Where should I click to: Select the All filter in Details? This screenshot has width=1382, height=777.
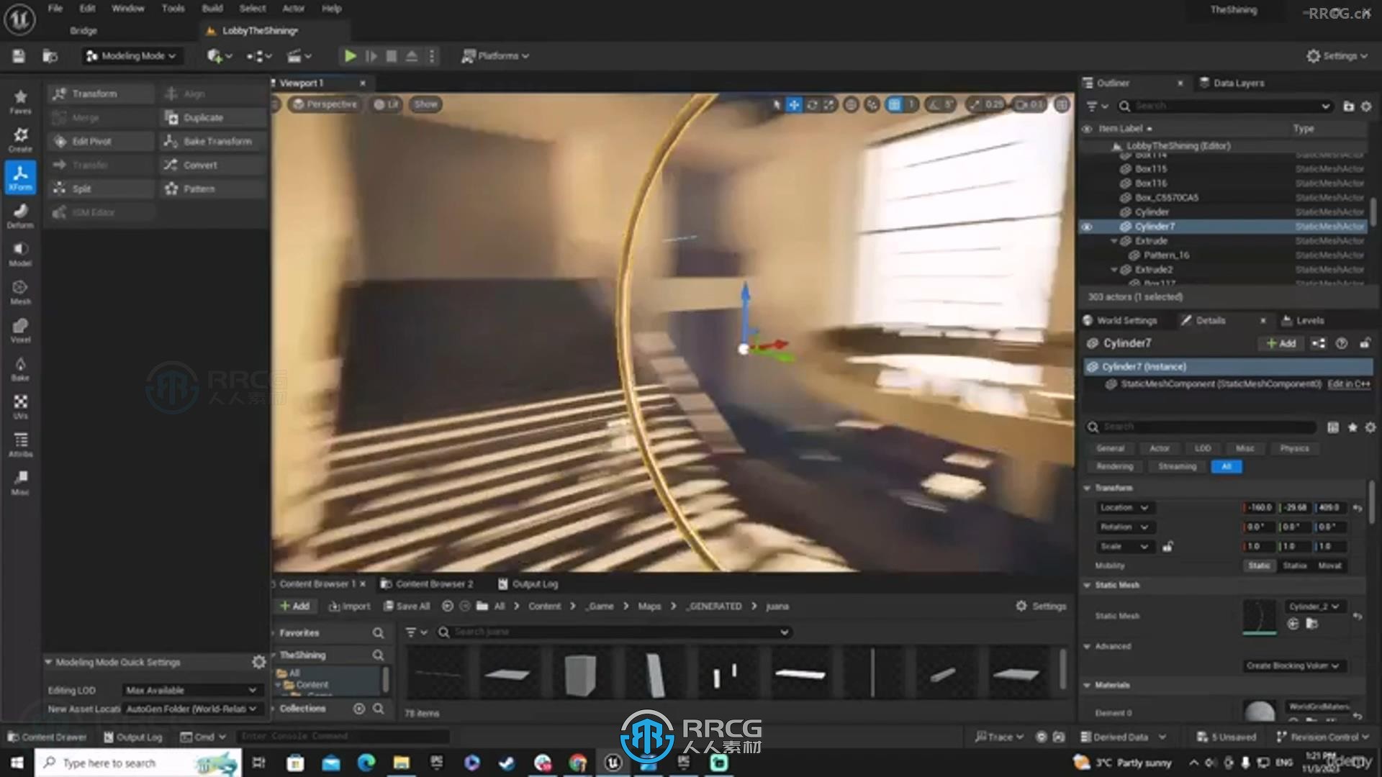click(x=1227, y=467)
